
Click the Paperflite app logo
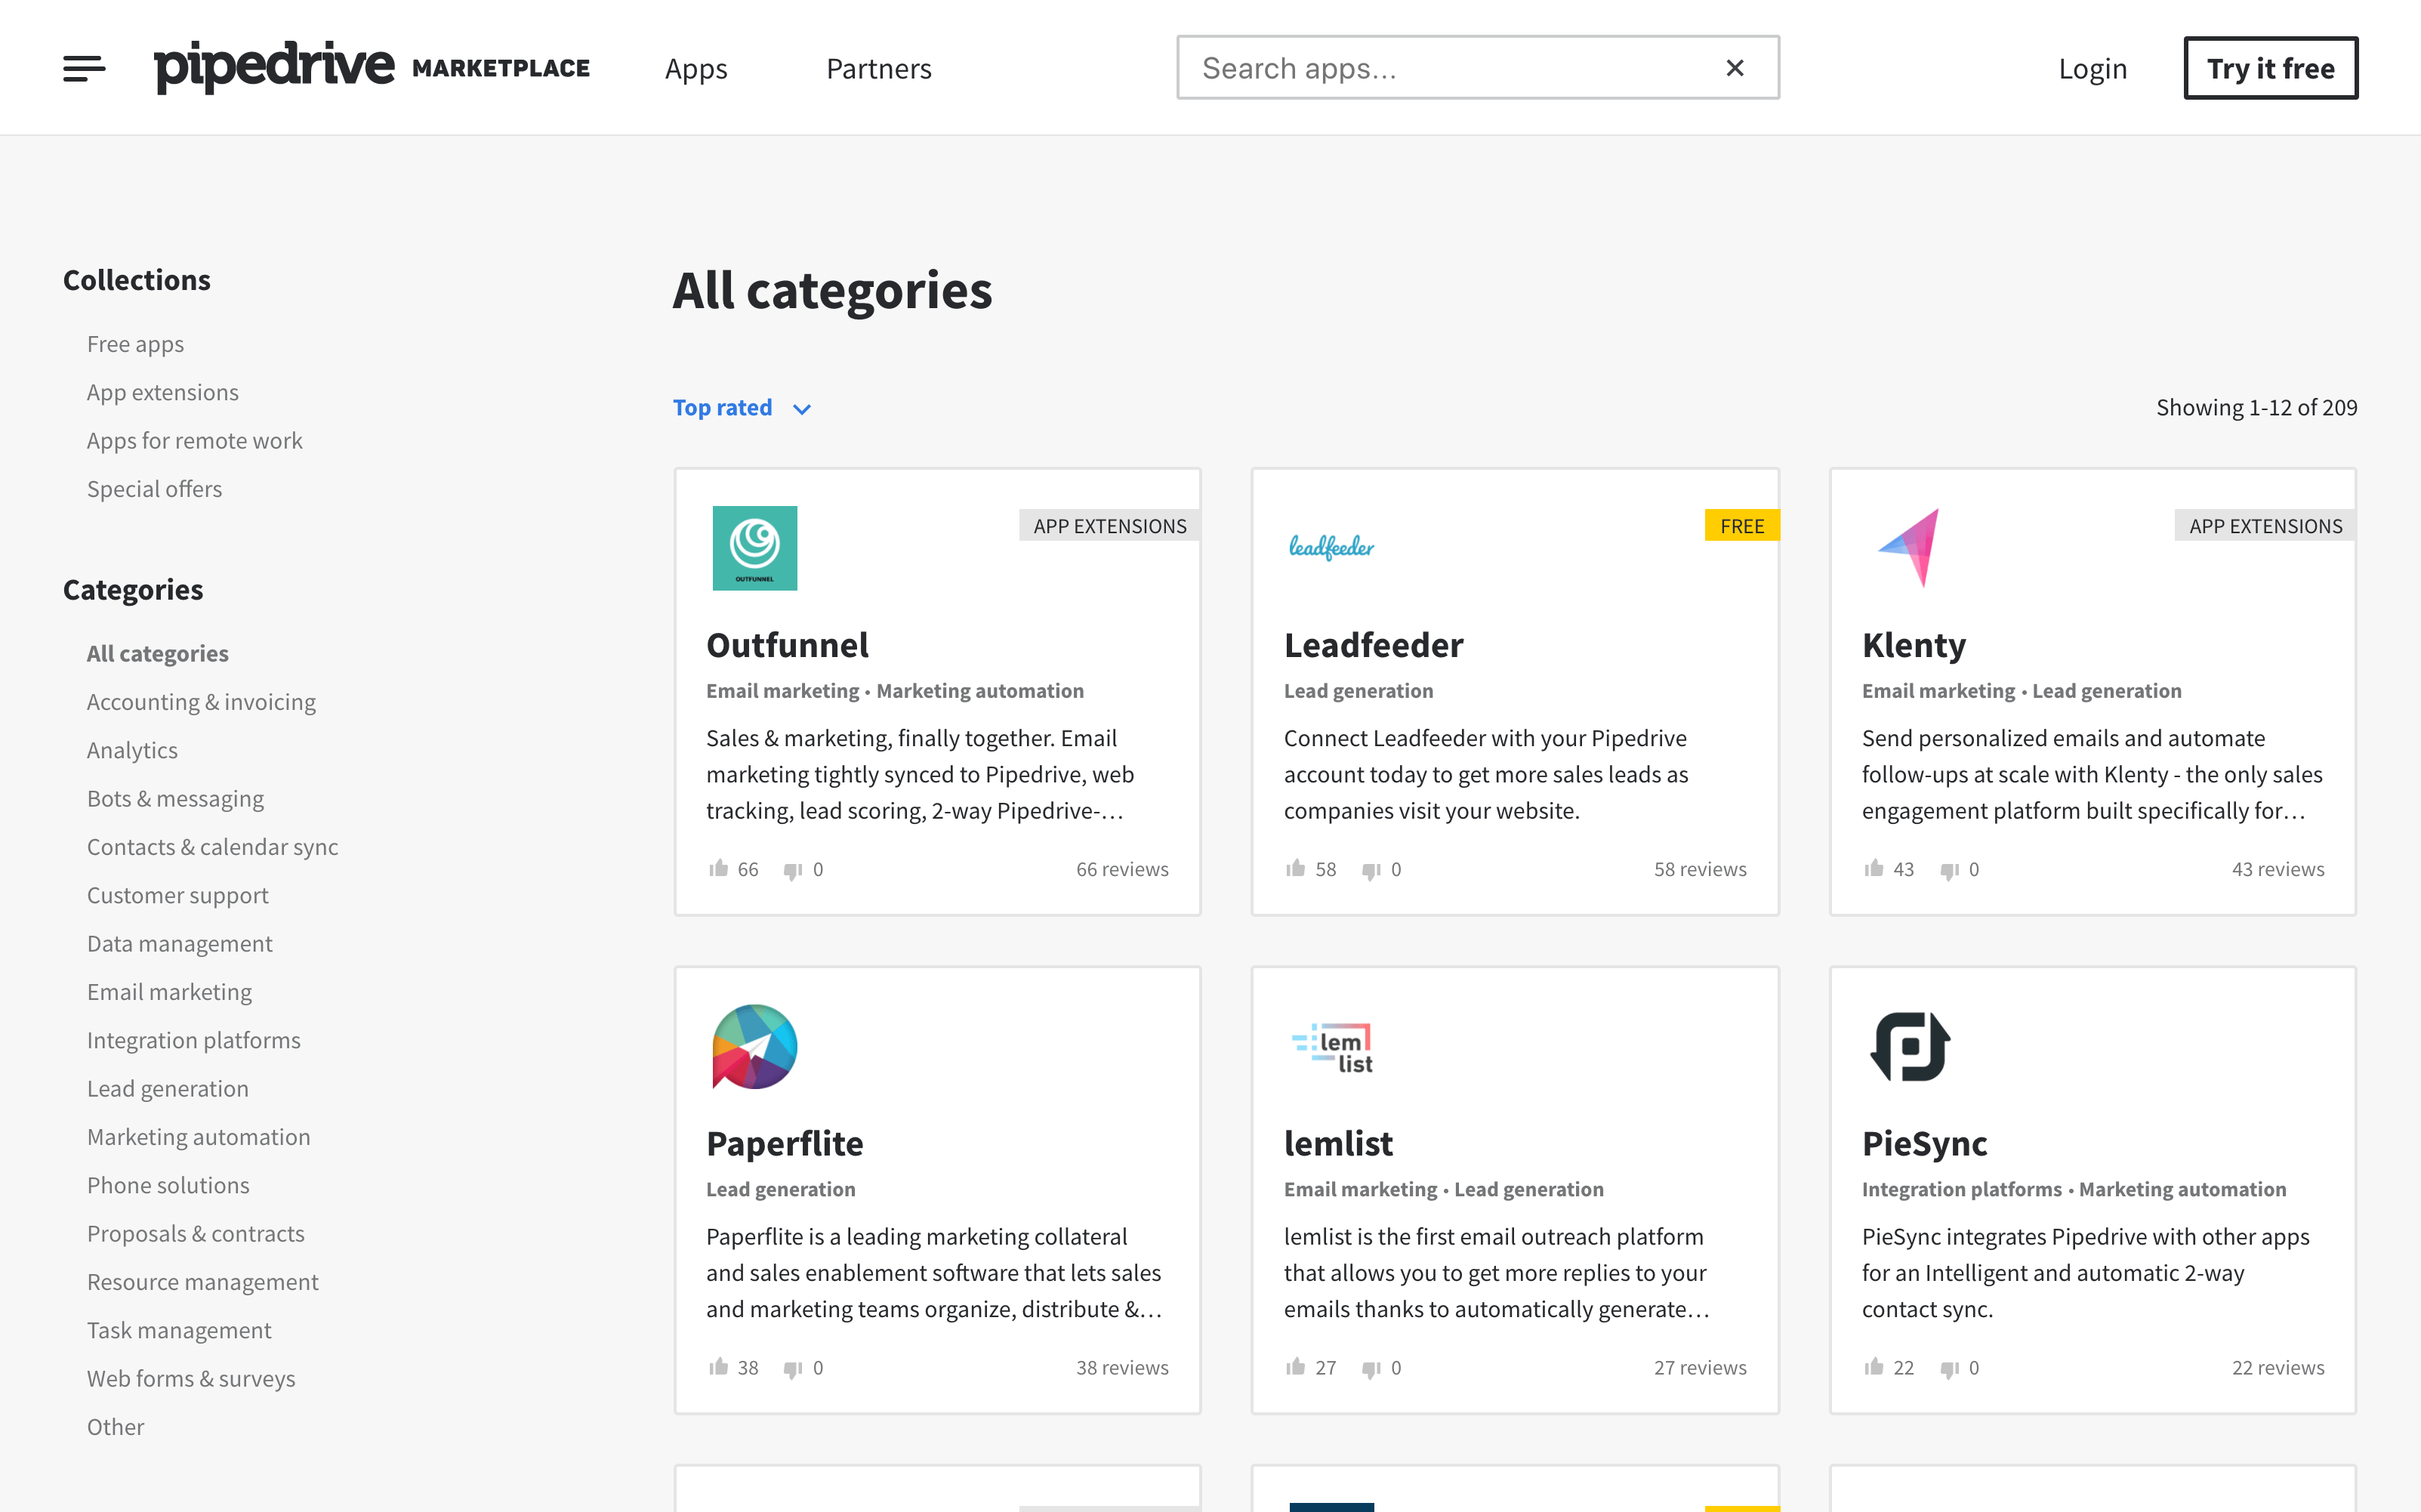click(x=754, y=1046)
